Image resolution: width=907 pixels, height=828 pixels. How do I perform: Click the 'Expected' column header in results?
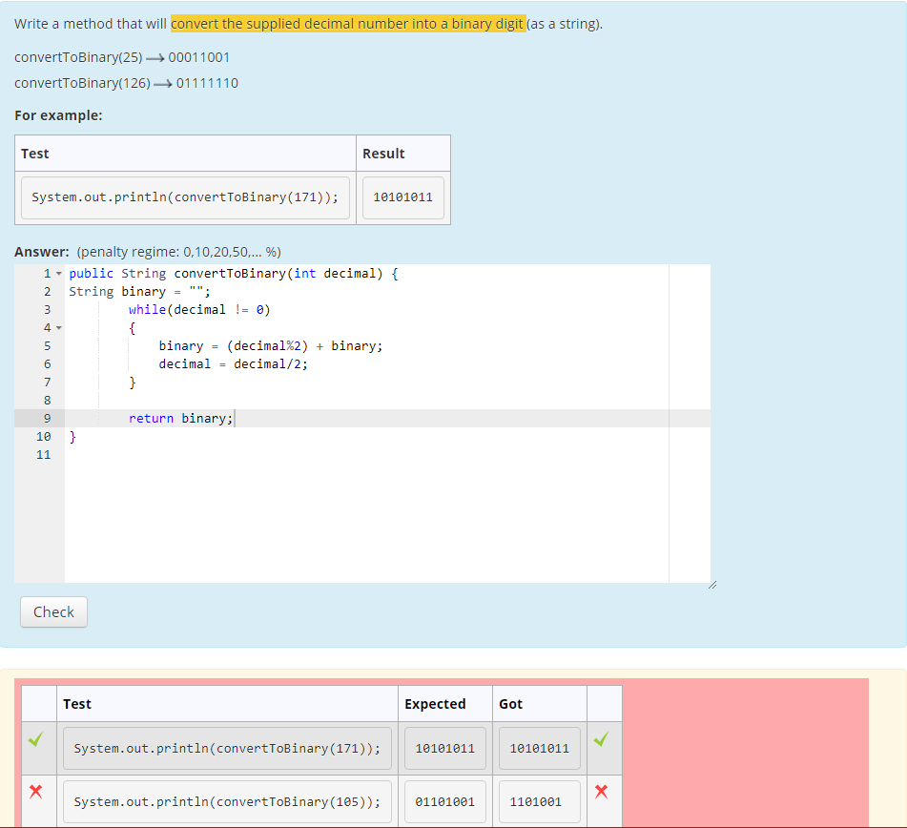(435, 704)
